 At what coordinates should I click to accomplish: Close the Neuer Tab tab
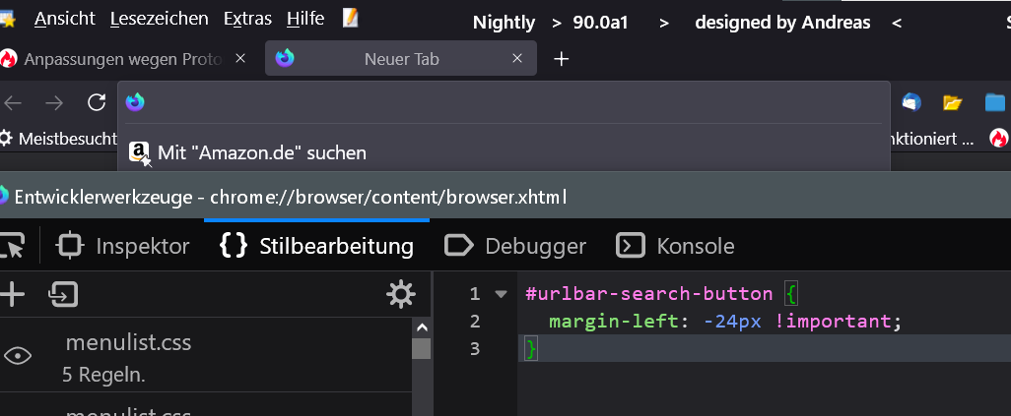[x=517, y=59]
